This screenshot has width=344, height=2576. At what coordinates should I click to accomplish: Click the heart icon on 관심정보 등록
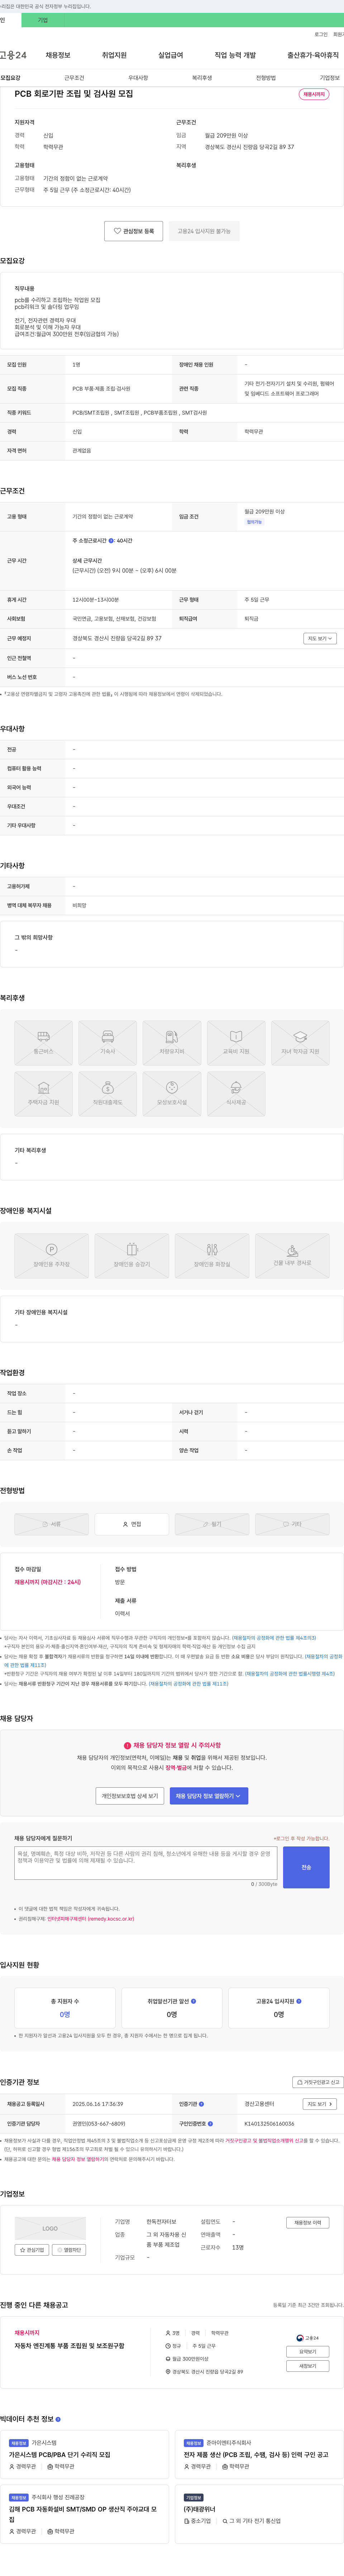tap(117, 231)
